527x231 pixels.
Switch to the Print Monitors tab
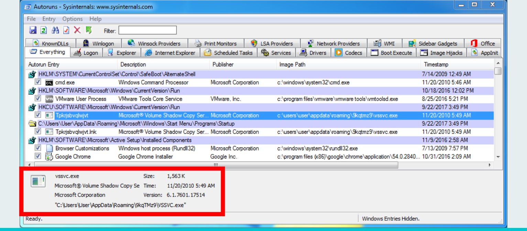click(216, 44)
